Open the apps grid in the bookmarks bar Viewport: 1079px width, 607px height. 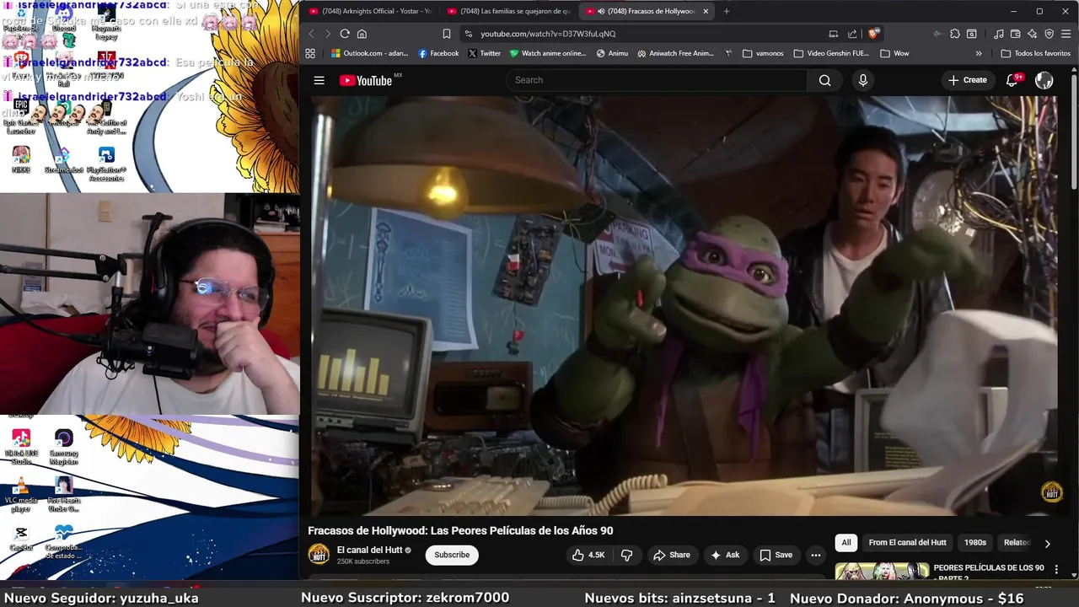[x=310, y=53]
